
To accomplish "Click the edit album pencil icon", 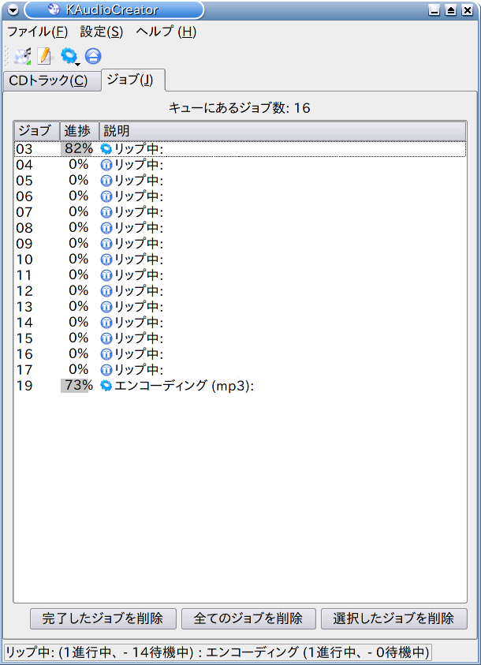I will coord(45,56).
